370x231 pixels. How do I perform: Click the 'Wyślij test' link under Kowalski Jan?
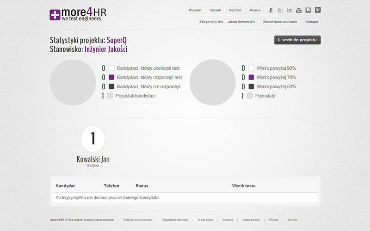click(x=93, y=166)
